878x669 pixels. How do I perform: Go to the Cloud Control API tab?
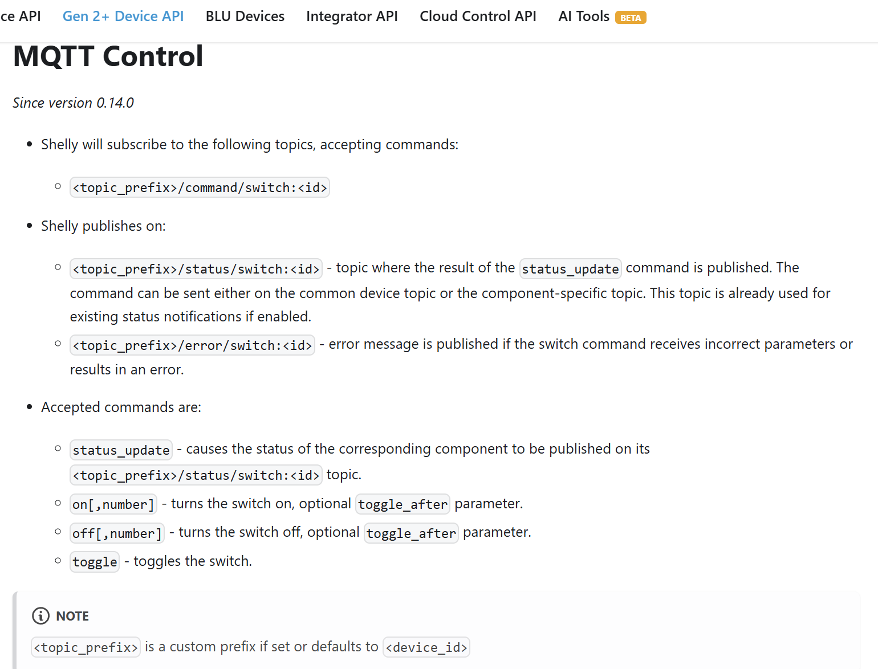tap(478, 16)
